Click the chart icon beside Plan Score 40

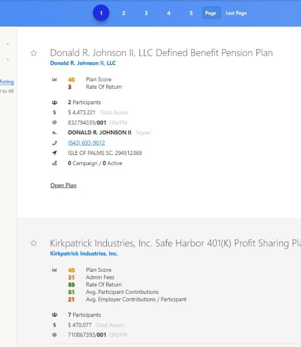pyautogui.click(x=54, y=79)
